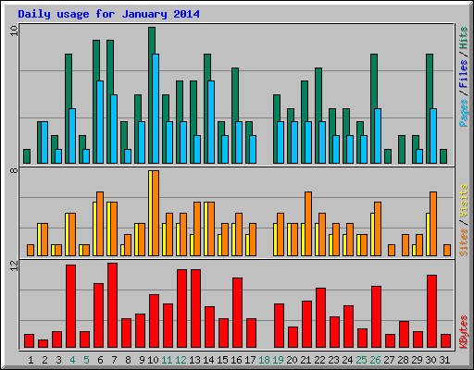The height and width of the screenshot is (370, 474).
Task: Select day label '10' on the x-axis
Action: [153, 360]
